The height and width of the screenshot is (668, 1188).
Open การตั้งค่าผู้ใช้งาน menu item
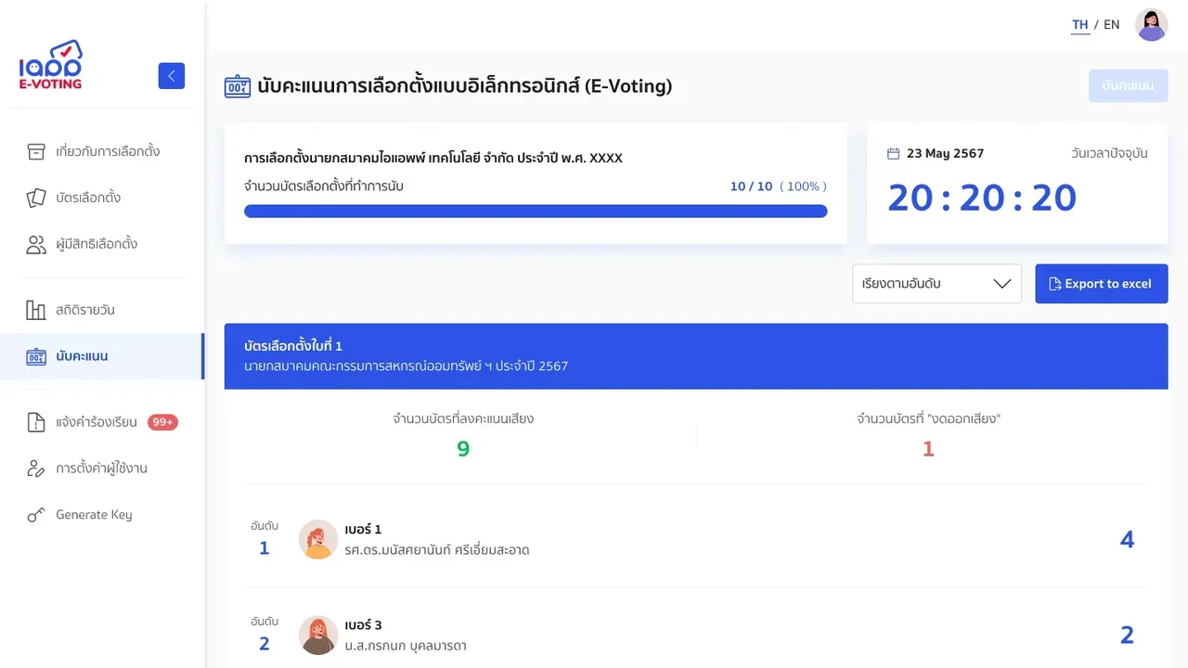[x=102, y=469]
